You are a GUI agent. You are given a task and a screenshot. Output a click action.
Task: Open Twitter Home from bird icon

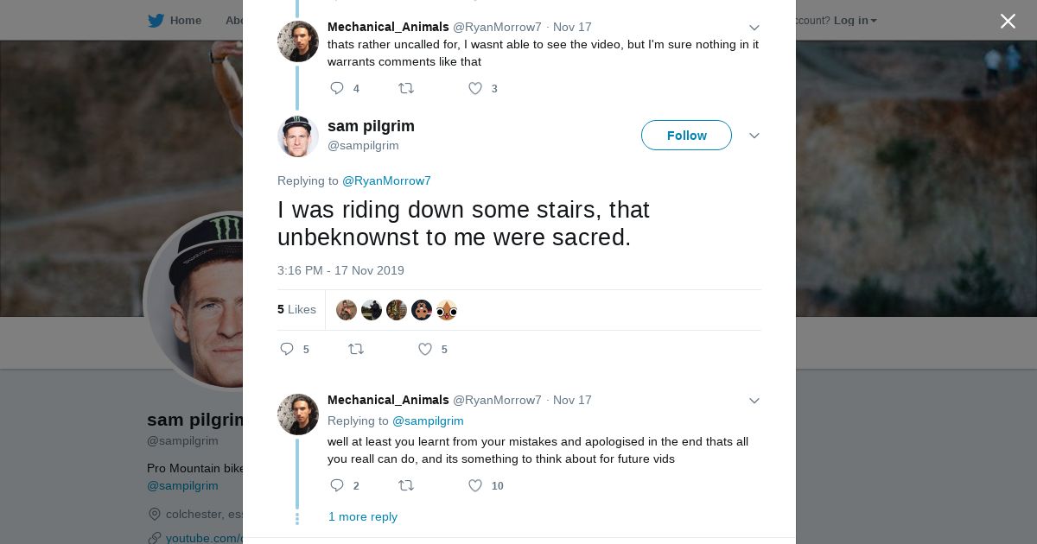(156, 20)
